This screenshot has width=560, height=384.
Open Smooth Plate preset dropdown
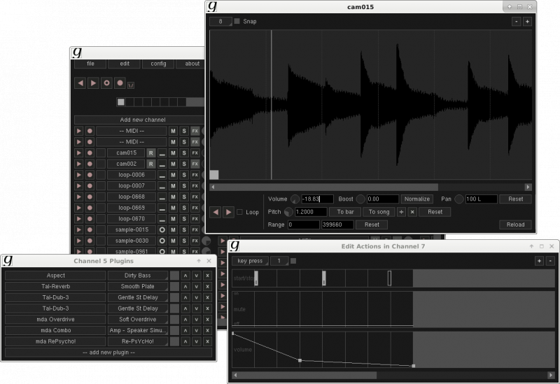pos(137,287)
